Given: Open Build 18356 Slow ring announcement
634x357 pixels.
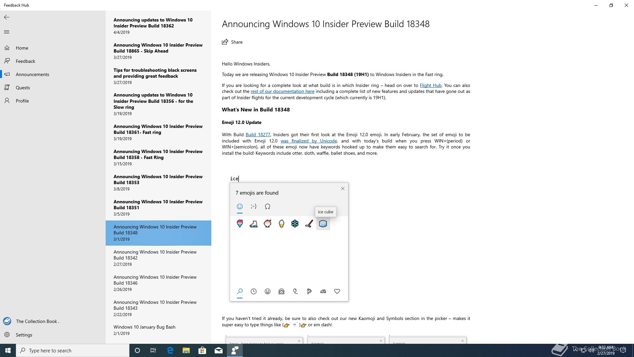Looking at the screenshot, I should tap(158, 104).
